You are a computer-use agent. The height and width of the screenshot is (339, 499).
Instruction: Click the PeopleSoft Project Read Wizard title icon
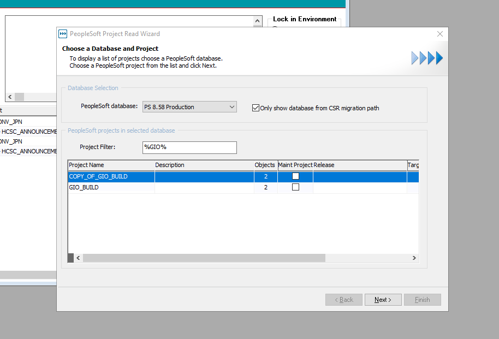(63, 34)
